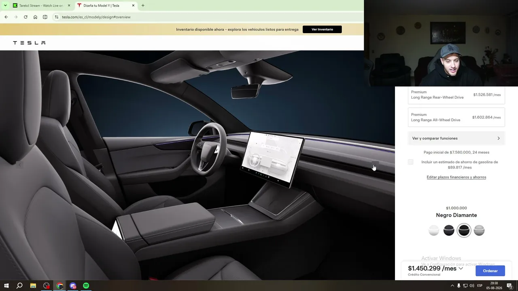Open Ver y comparar funciones
The width and height of the screenshot is (518, 291).
coord(456,138)
